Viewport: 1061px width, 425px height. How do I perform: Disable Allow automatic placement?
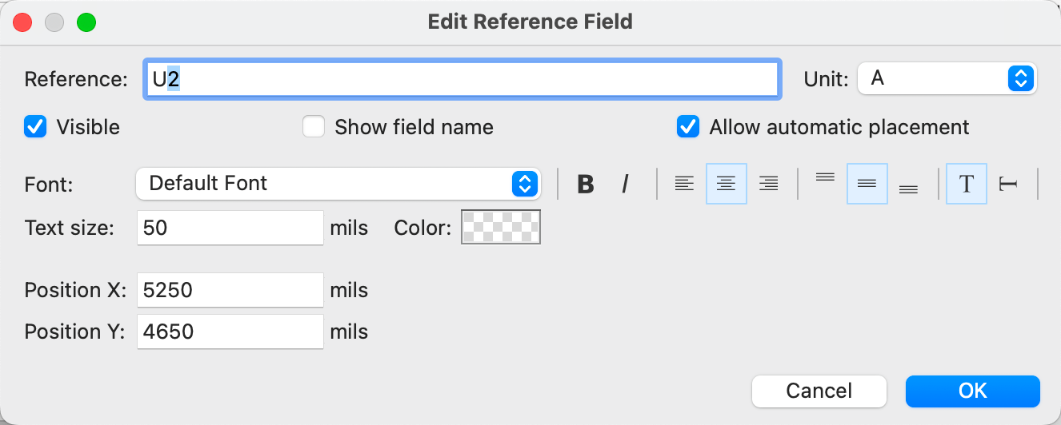(688, 127)
